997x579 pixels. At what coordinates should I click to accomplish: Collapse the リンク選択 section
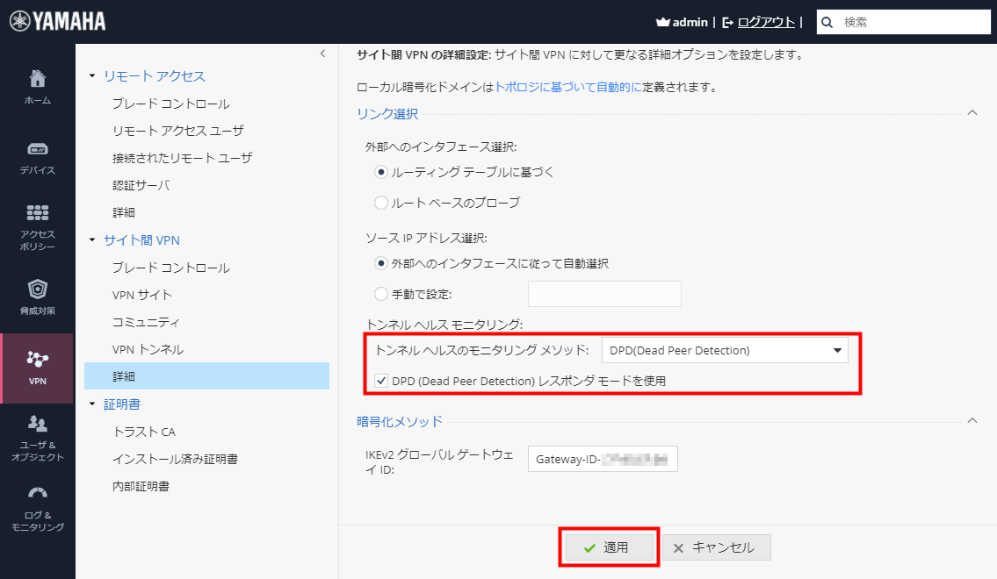(972, 112)
